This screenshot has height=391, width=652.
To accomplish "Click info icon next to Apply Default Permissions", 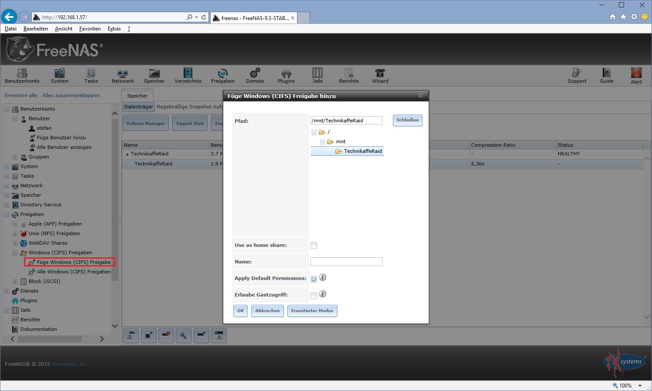I will click(x=323, y=277).
